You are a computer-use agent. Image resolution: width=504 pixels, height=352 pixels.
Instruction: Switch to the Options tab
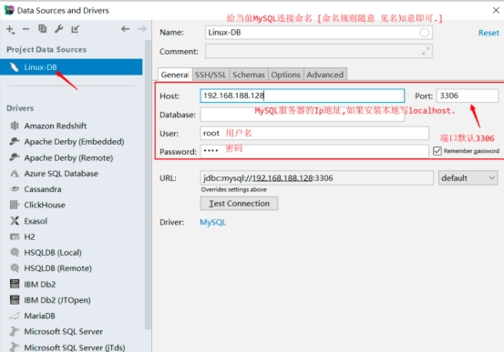(285, 75)
